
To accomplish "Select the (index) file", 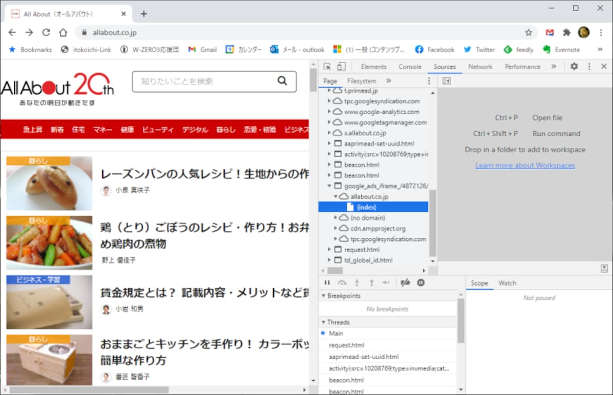I will 373,207.
